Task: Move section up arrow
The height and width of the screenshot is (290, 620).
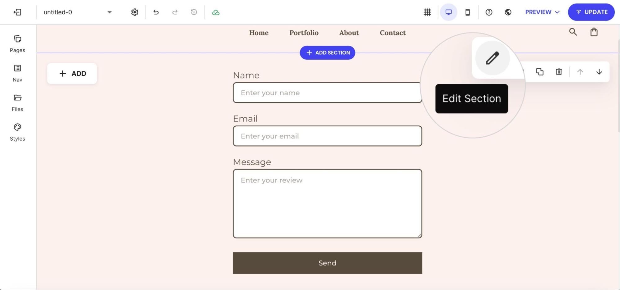Action: point(580,72)
